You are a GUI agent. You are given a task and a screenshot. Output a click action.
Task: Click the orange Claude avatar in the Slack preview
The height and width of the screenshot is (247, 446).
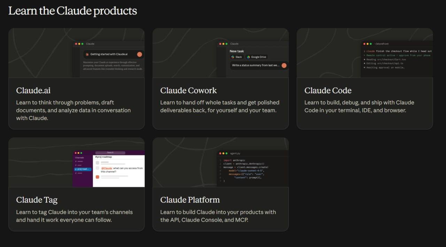click(98, 177)
